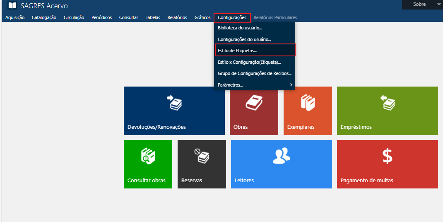Open the Empréstimos tile icon
The image size is (443, 222).
pos(387,103)
